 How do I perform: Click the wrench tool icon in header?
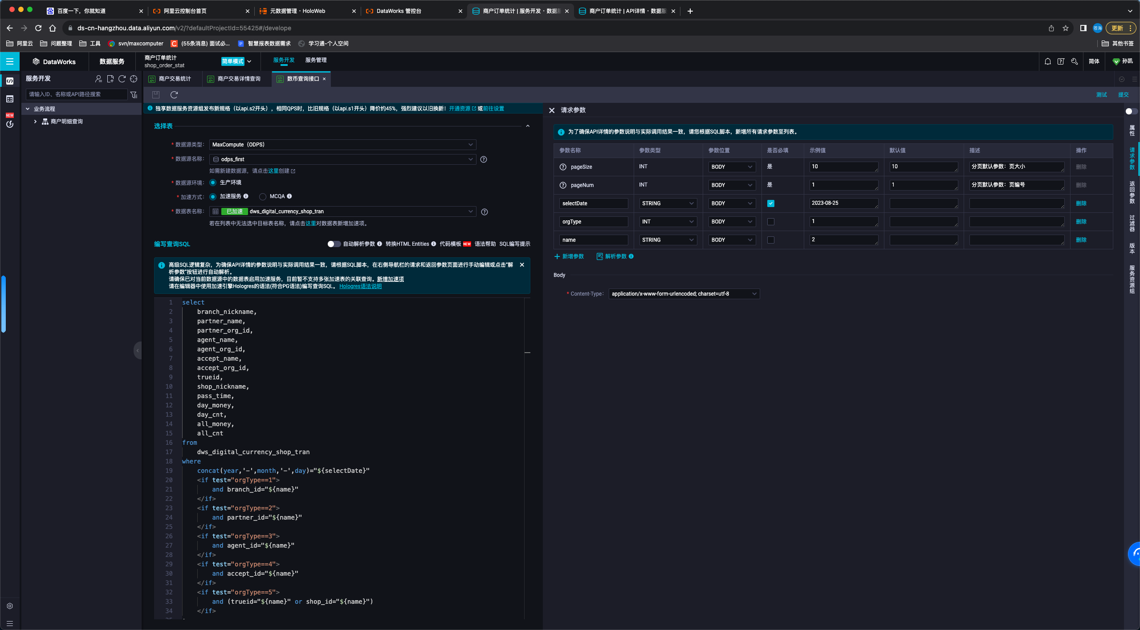[x=1075, y=61]
